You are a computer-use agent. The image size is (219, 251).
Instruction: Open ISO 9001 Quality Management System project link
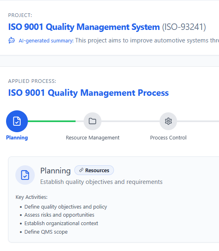(x=84, y=27)
